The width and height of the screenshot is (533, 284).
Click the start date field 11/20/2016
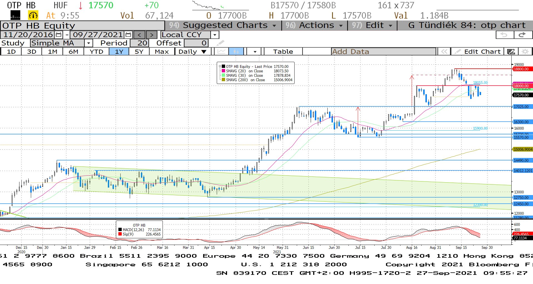pos(28,35)
